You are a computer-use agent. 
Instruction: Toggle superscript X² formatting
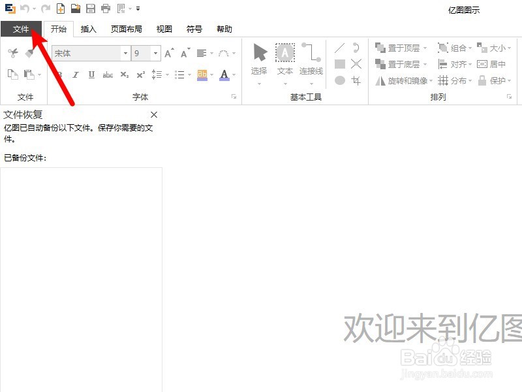coord(141,74)
